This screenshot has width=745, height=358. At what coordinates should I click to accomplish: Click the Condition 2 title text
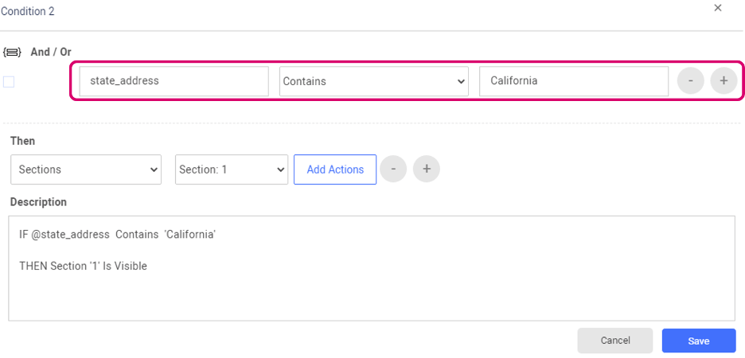(x=28, y=11)
